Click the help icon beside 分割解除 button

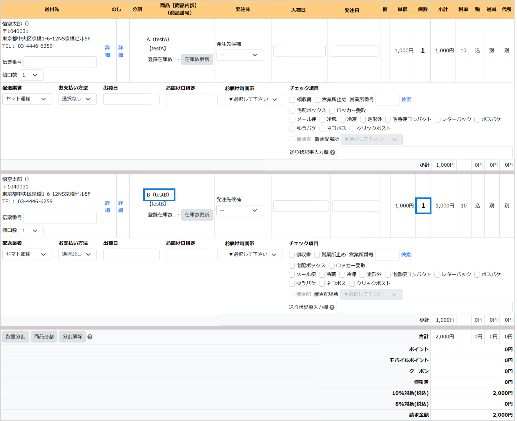pos(90,337)
